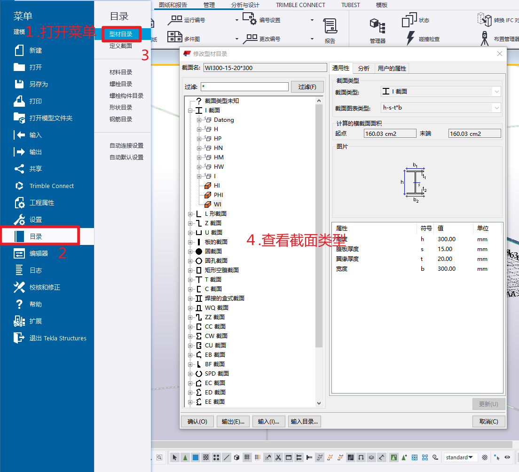The width and height of the screenshot is (519, 472).
Task: Expand the U 截面 tree node
Action: click(x=190, y=233)
